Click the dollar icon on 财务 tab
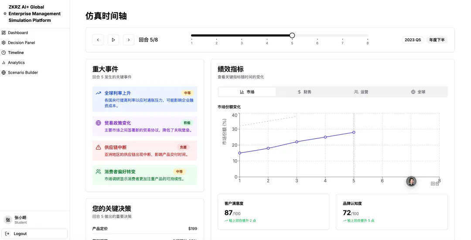Image resolution: width=471 pixels, height=240 pixels. (x=299, y=92)
